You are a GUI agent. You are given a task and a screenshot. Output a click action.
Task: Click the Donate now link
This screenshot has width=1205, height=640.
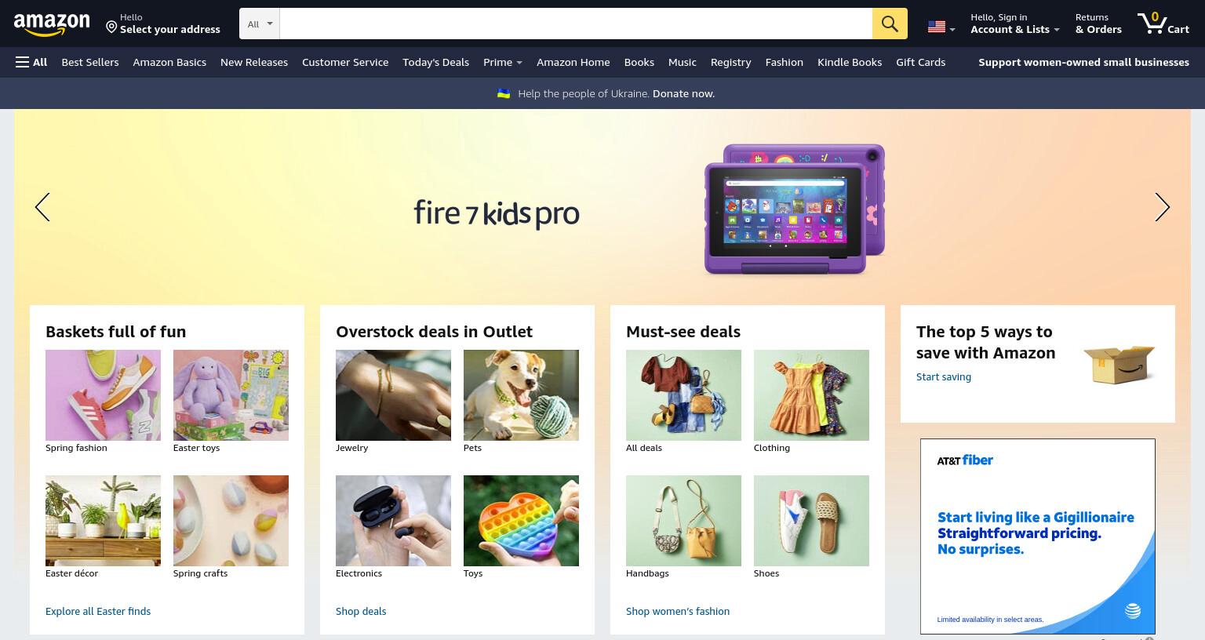(683, 93)
